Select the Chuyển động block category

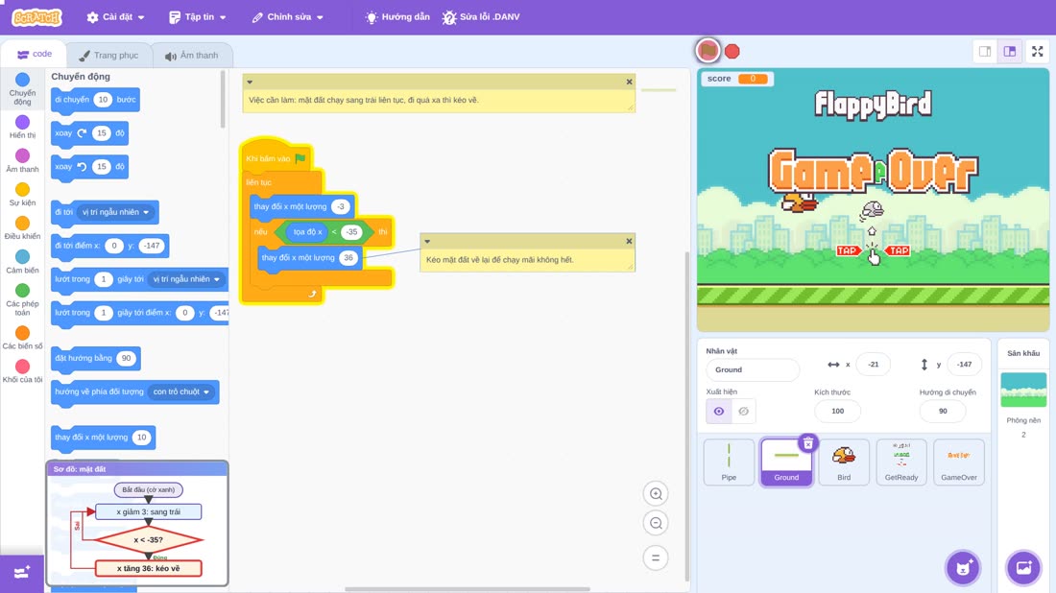tap(22, 89)
